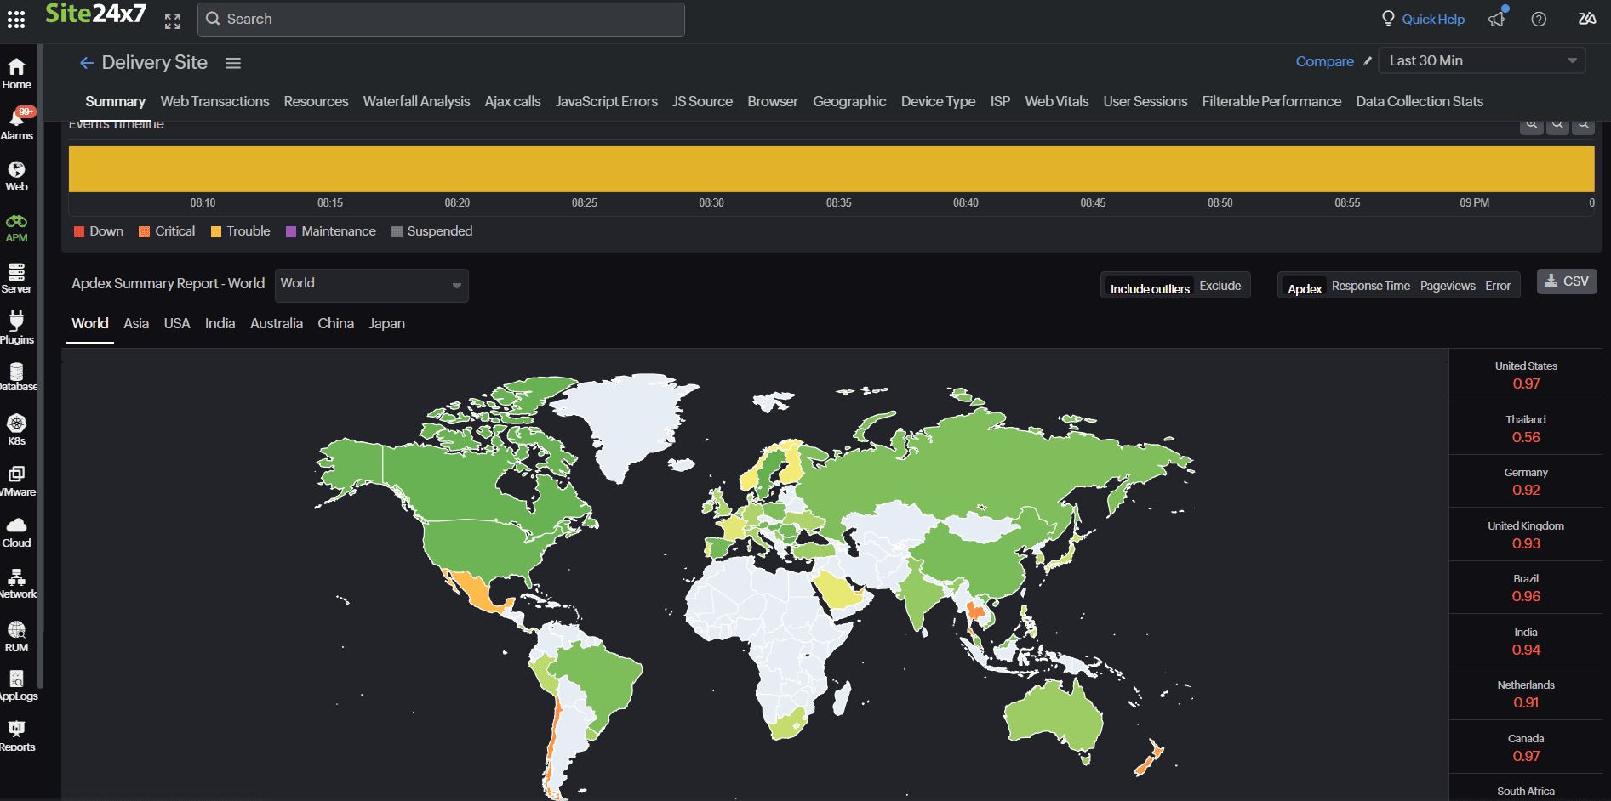Viewport: 1611px width, 801px height.
Task: Open Plugins in the sidebar
Action: tap(16, 328)
